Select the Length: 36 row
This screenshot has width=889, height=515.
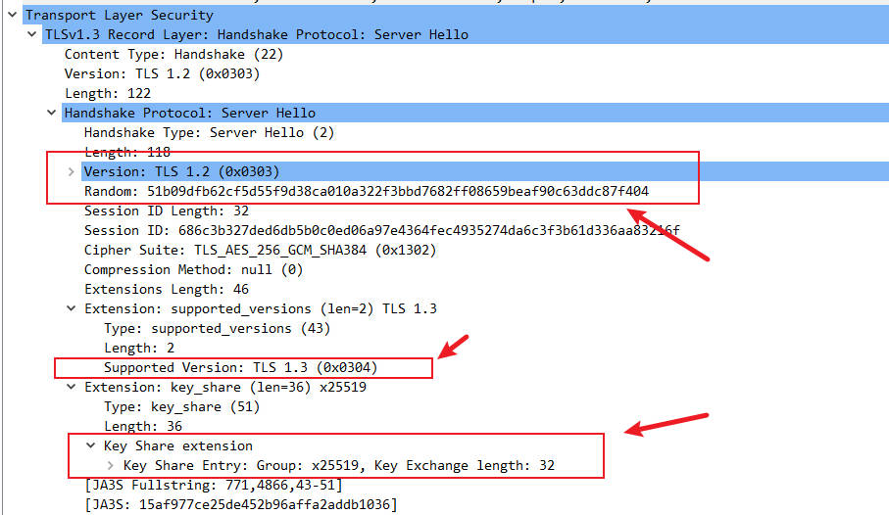tap(143, 426)
